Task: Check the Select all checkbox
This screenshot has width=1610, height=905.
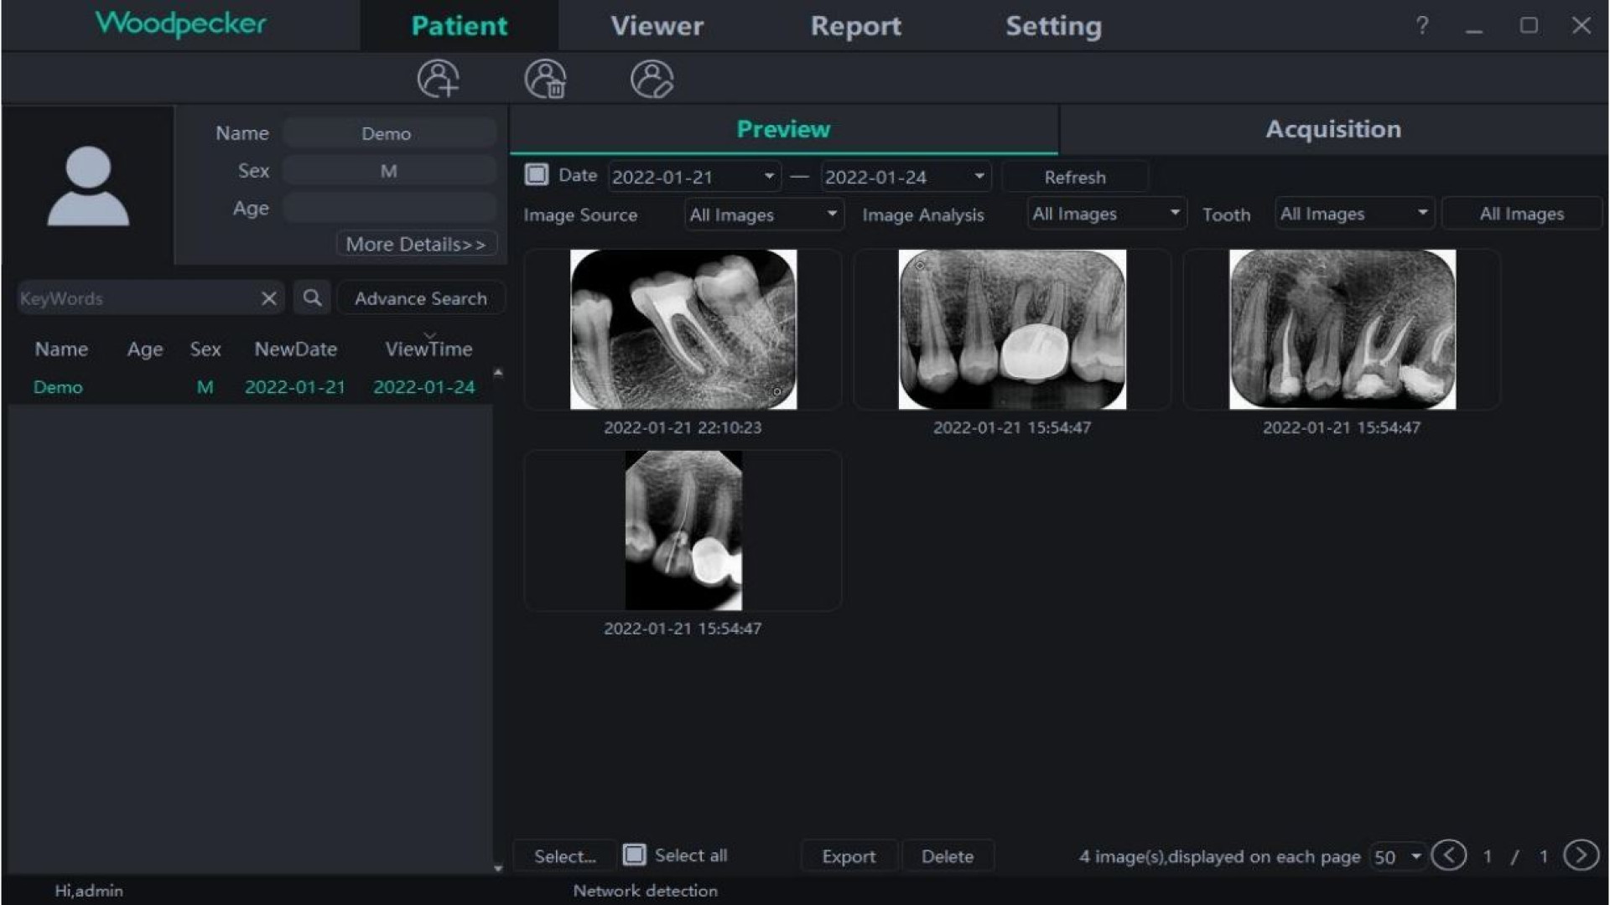Action: [635, 855]
